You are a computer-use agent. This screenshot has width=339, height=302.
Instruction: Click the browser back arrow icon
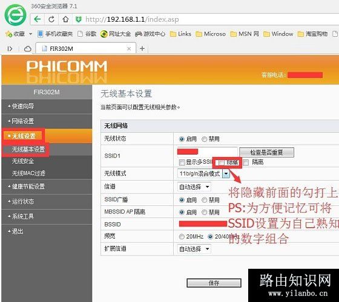38,19
